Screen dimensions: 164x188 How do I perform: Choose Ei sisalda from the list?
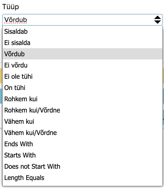[17, 43]
